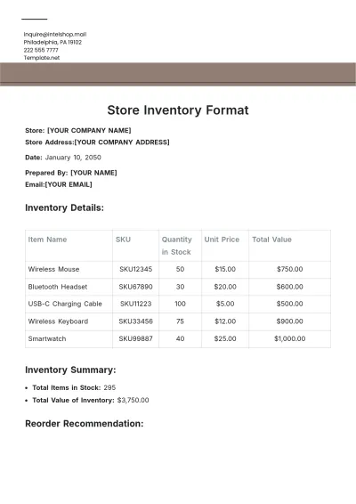Select the Inventory Summary heading
Image resolution: width=356 pixels, height=504 pixels.
pos(70,370)
